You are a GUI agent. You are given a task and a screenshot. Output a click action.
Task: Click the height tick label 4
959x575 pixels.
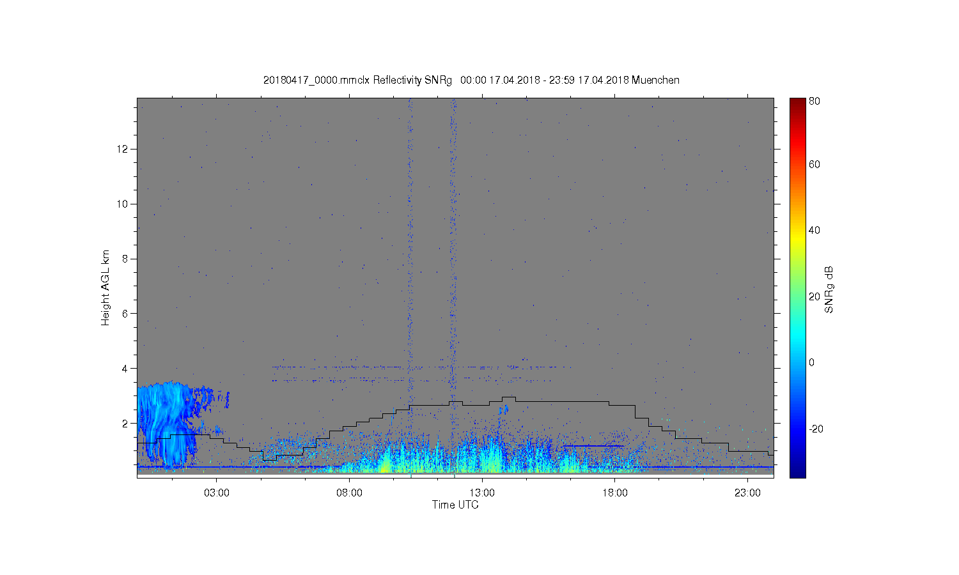coord(126,369)
